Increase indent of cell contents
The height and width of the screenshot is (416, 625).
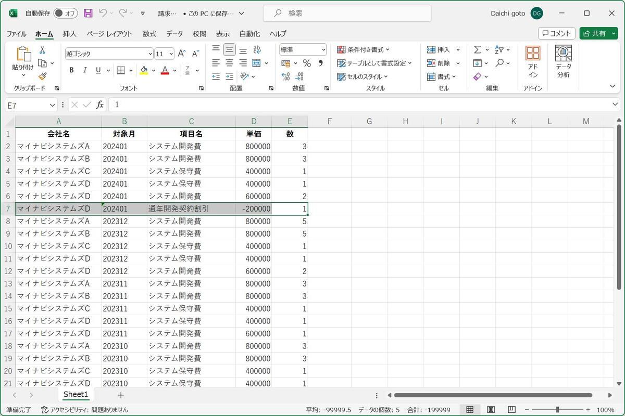click(x=229, y=76)
